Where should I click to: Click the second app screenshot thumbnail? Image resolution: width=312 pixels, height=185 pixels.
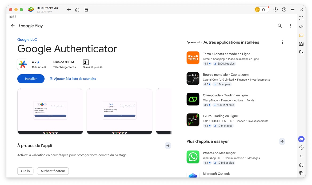[119, 111]
